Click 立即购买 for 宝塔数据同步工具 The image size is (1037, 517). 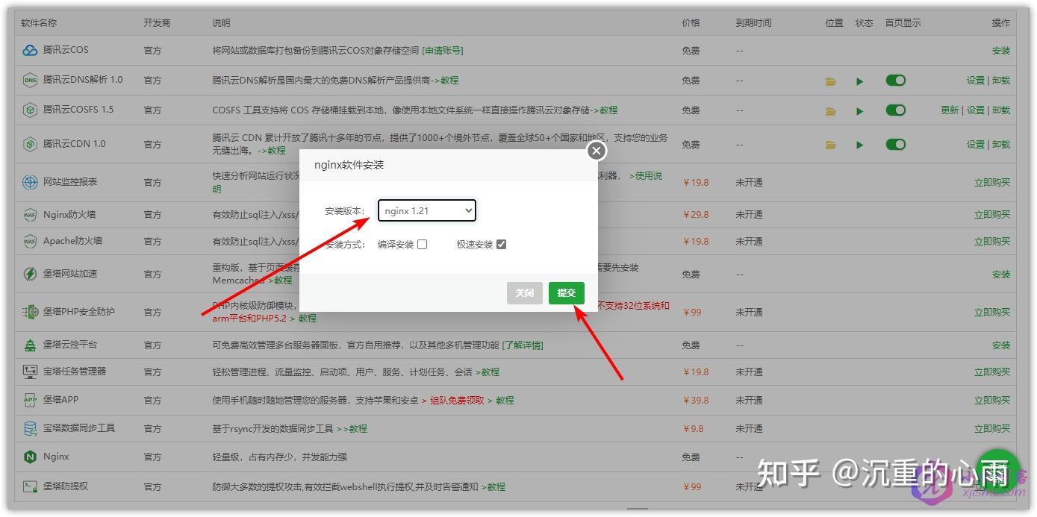(992, 429)
